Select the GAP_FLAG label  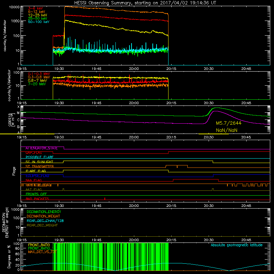(x=34, y=153)
